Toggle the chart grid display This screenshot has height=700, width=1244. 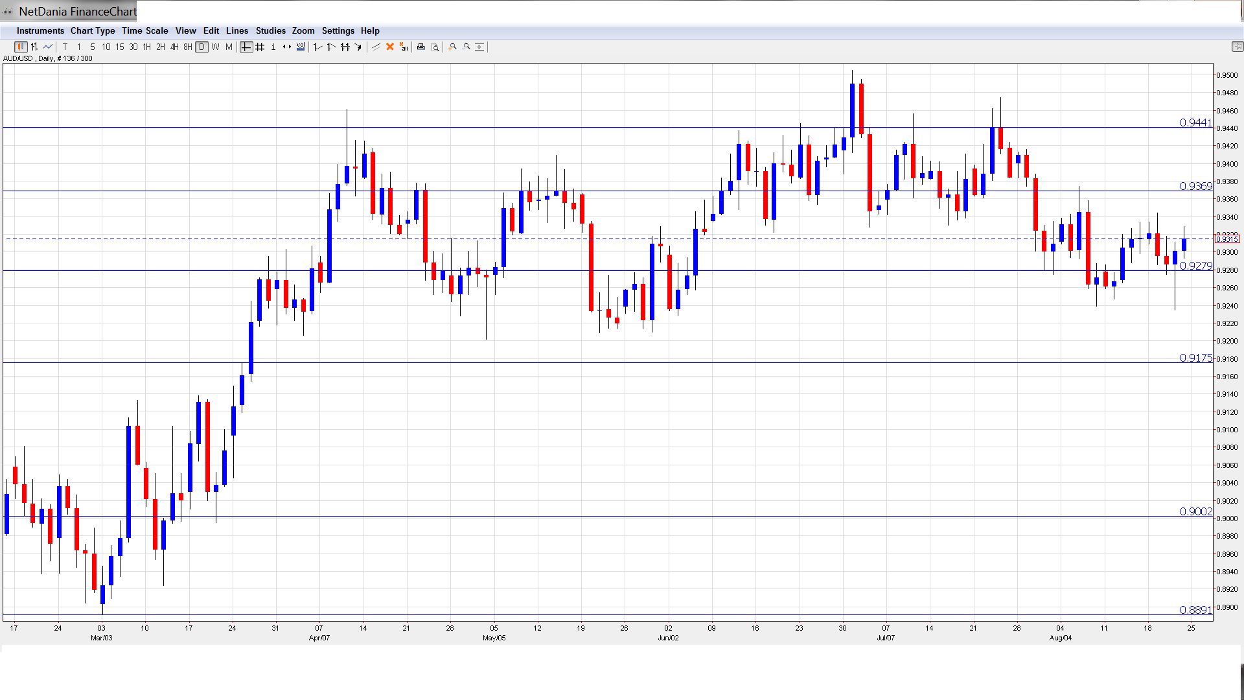260,47
